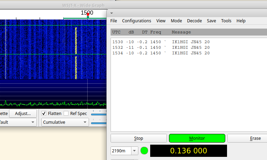The width and height of the screenshot is (267, 160).
Task: Open the Configurations menu
Action: 137,21
